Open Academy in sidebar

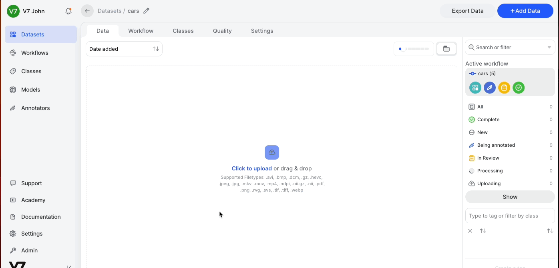41,200
